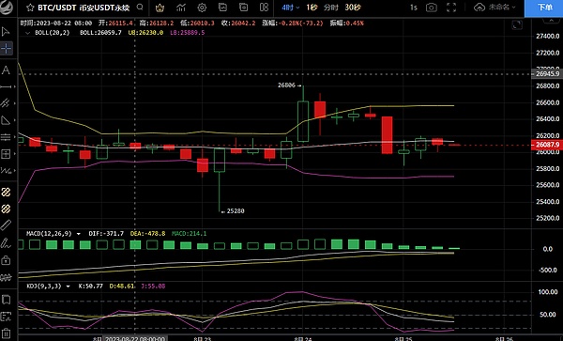
Task: Take a chart snapshot with the camera icon
Action: click(432, 8)
